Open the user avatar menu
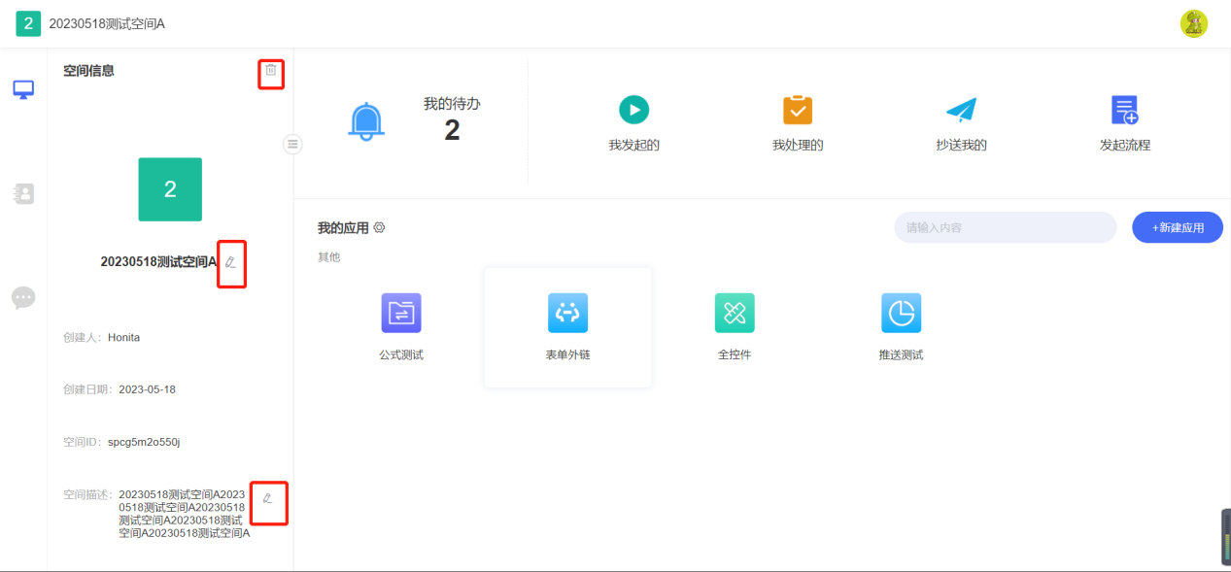1231x572 pixels. pos(1194,23)
